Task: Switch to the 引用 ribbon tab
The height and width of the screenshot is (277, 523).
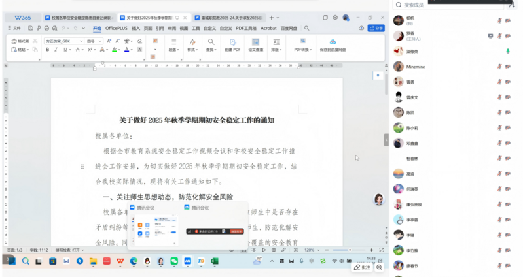Action: pos(160,28)
